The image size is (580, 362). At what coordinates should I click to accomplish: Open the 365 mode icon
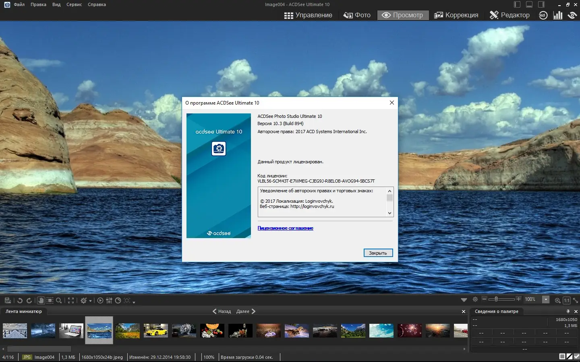[x=543, y=15]
